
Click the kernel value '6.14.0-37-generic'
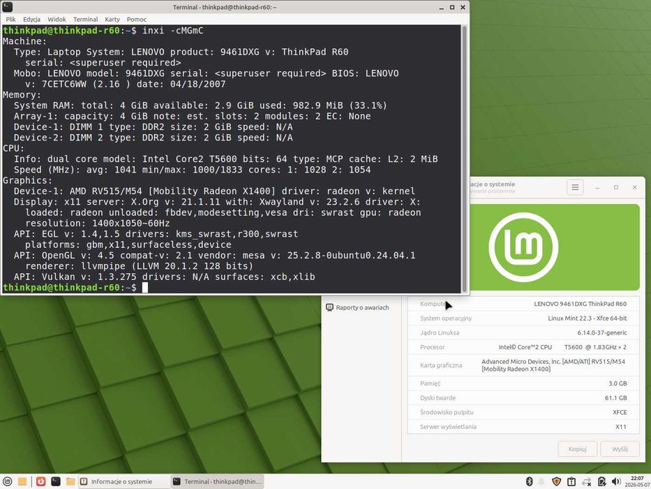coord(602,333)
